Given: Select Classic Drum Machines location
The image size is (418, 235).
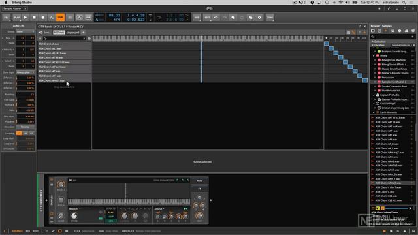Looking at the screenshot, I should click(x=394, y=69).
